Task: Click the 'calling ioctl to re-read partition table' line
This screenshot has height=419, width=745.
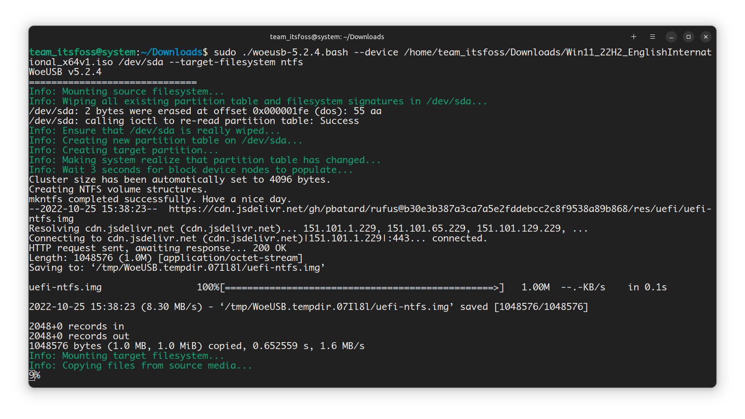Action: coord(194,121)
